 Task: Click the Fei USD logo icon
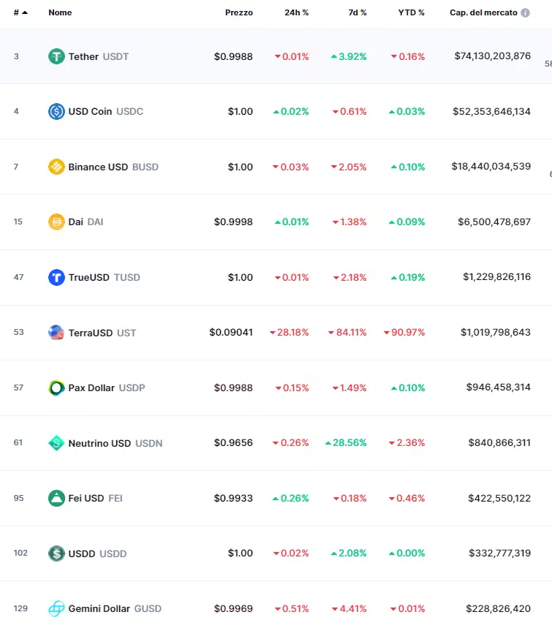pyautogui.click(x=56, y=498)
